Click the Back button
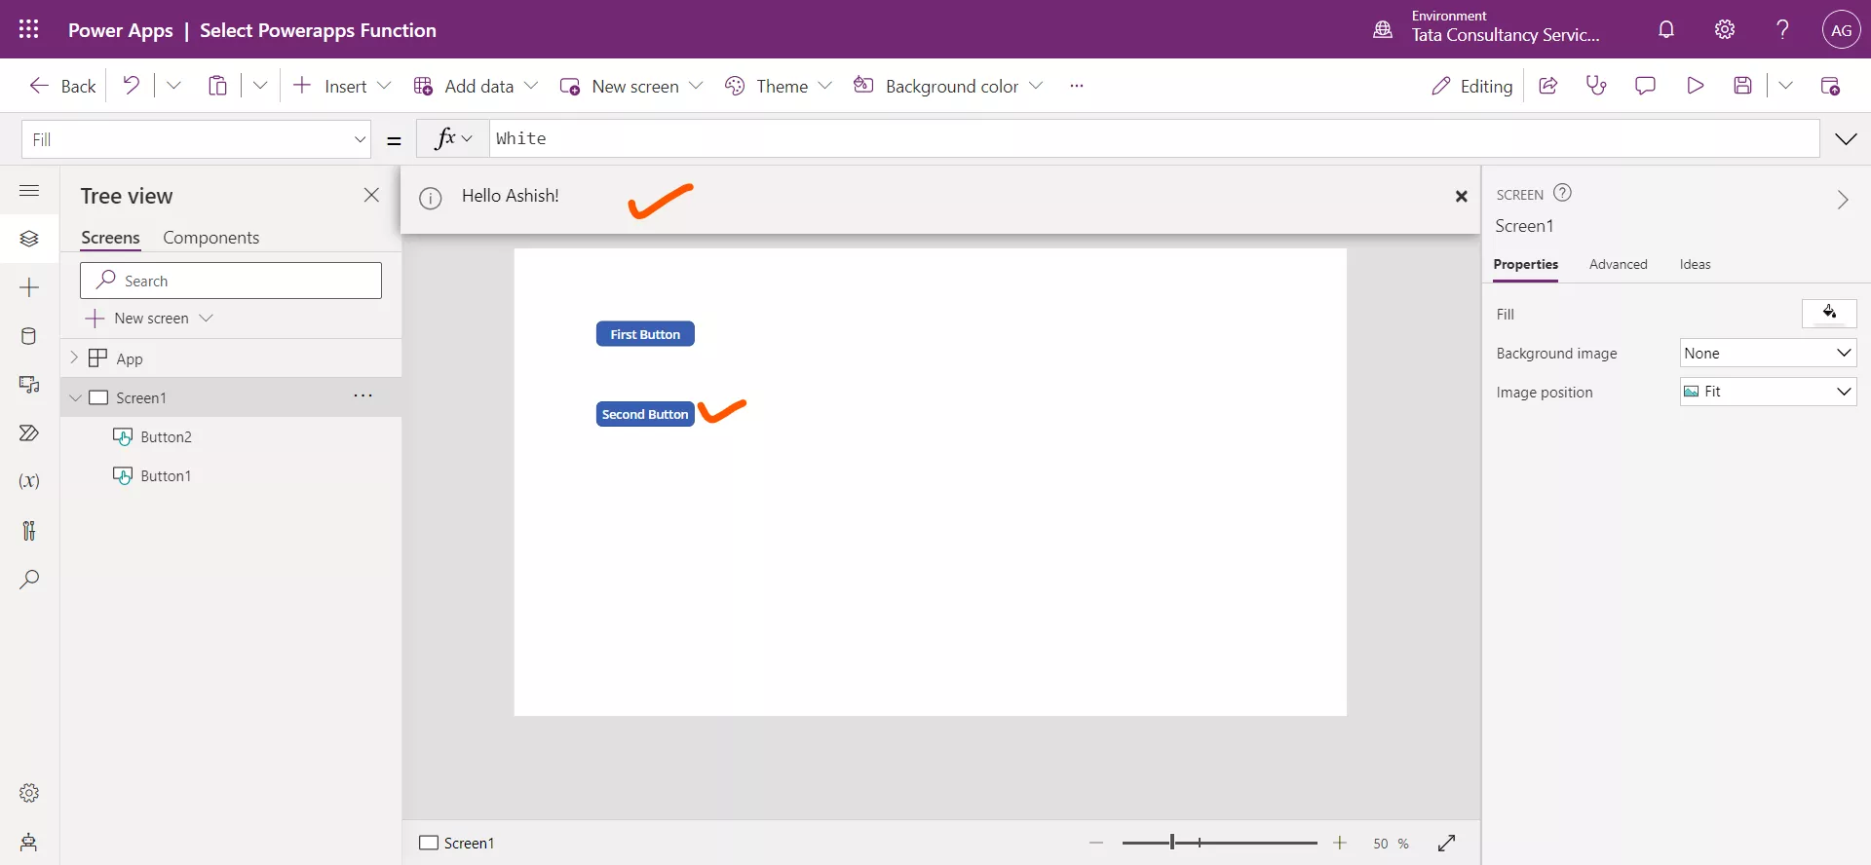This screenshot has width=1871, height=865. coord(63,86)
